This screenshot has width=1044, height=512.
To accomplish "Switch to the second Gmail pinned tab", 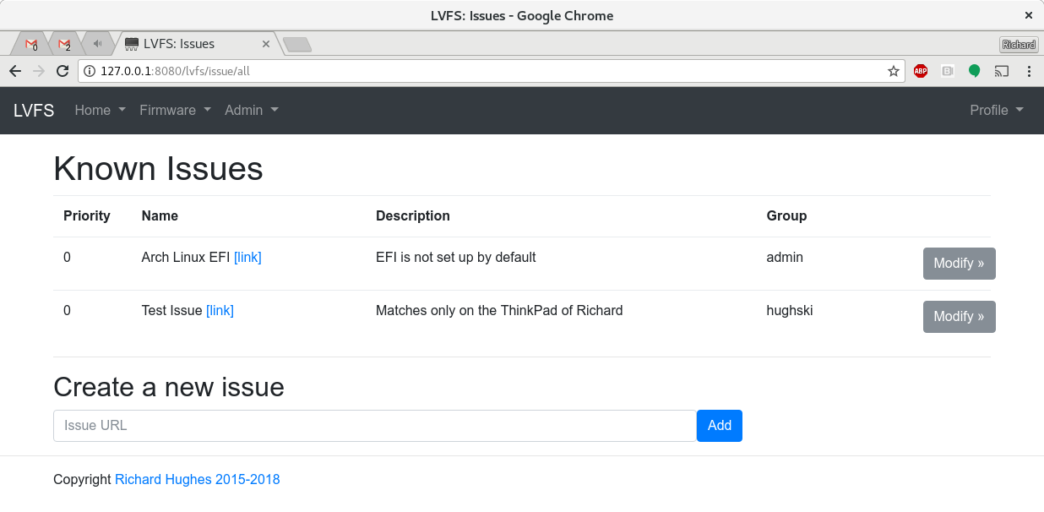I will click(64, 44).
